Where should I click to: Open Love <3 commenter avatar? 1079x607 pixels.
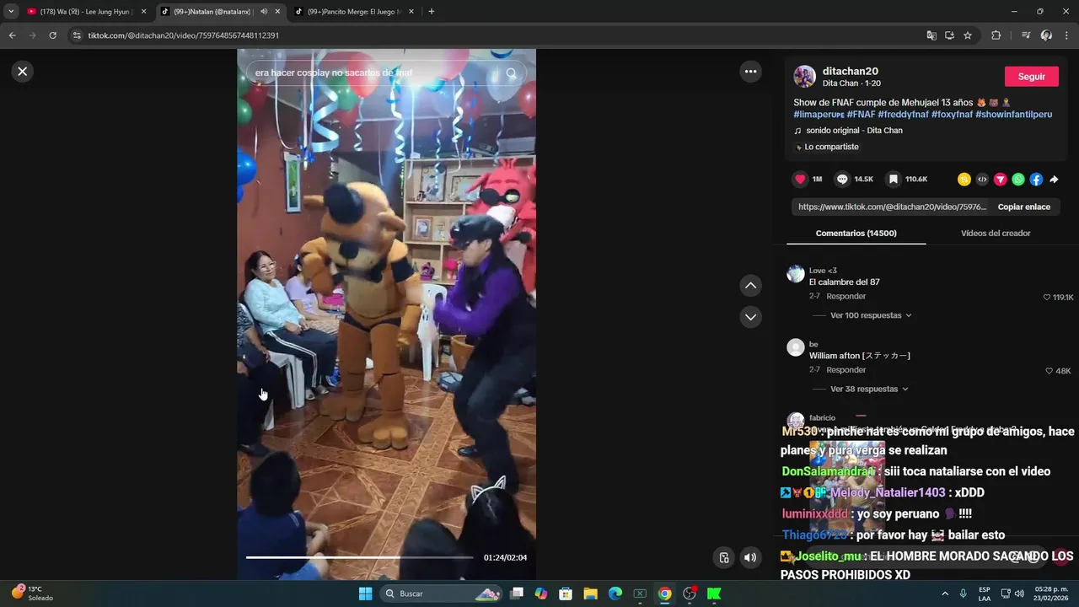pyautogui.click(x=795, y=274)
